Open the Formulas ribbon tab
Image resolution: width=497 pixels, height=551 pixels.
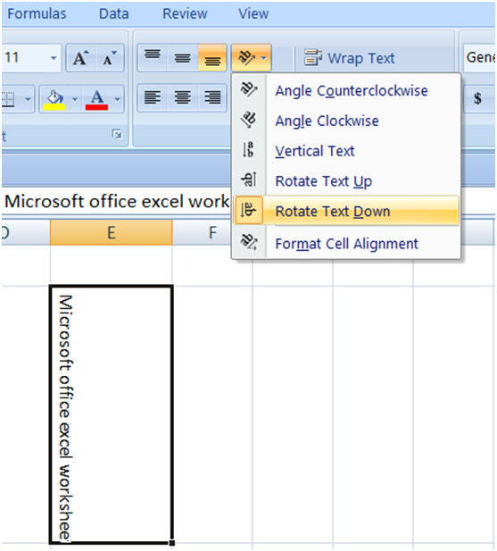[x=37, y=13]
